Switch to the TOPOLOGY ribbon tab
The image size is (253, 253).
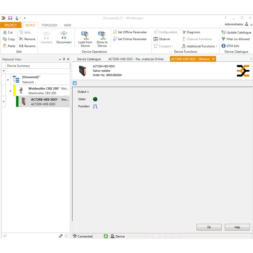click(50, 25)
